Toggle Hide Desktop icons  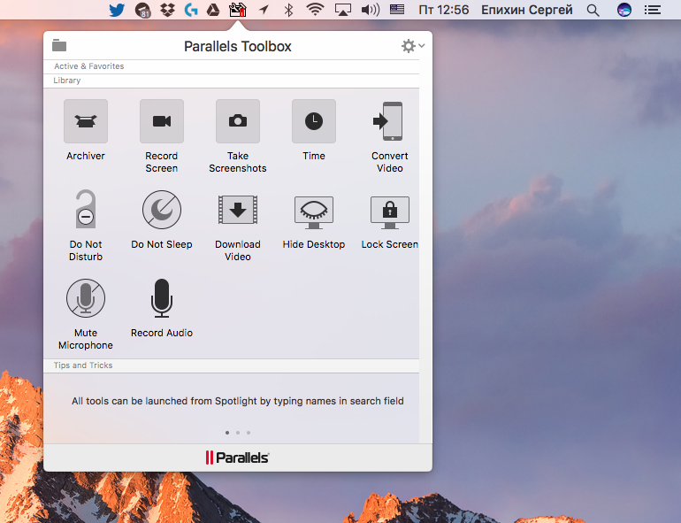[314, 211]
